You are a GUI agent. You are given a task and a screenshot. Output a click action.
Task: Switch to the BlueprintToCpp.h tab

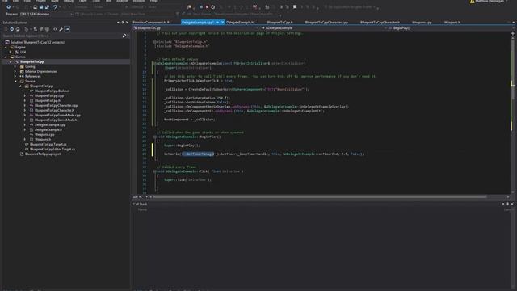pyautogui.click(x=280, y=23)
